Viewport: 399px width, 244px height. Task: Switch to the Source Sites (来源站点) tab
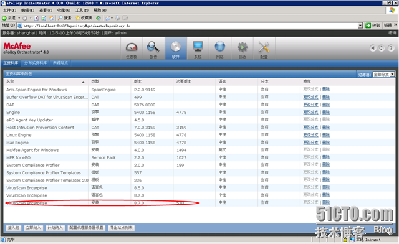pos(60,63)
